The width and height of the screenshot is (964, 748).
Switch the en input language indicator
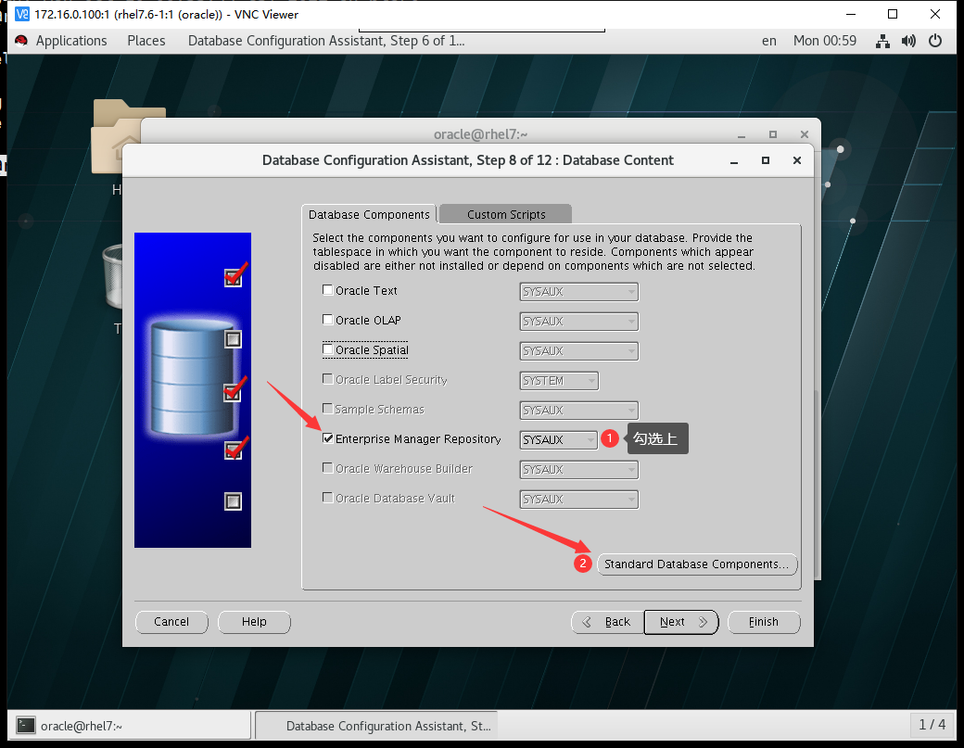pos(769,41)
